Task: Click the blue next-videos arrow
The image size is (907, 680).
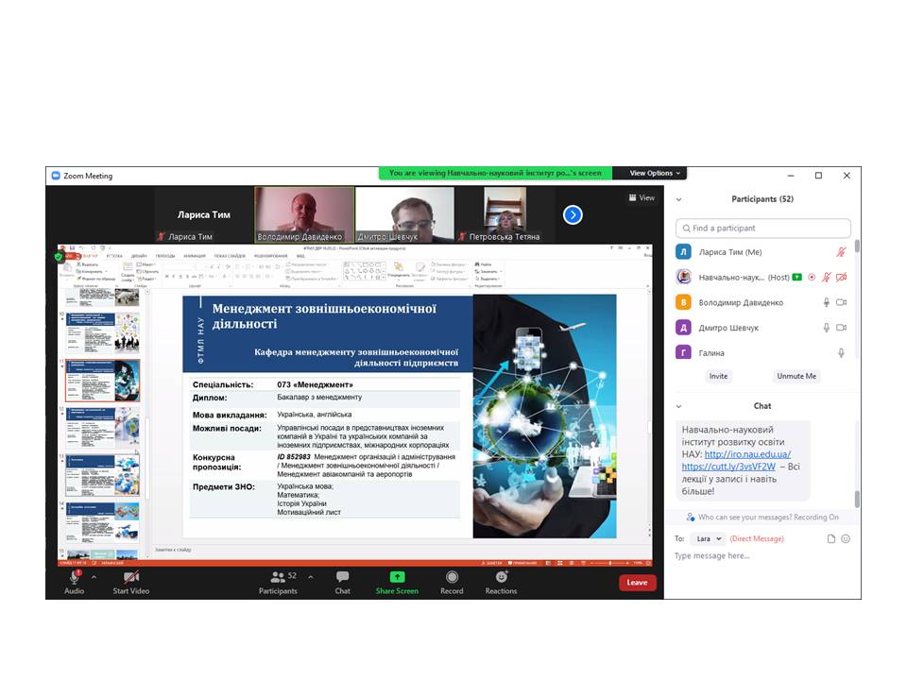Action: tap(573, 214)
